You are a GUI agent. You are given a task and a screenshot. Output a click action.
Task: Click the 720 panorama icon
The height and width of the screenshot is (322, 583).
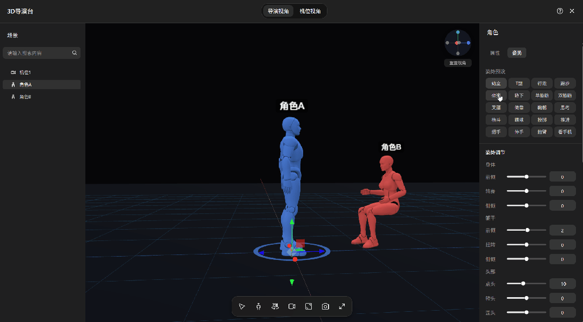(x=275, y=306)
